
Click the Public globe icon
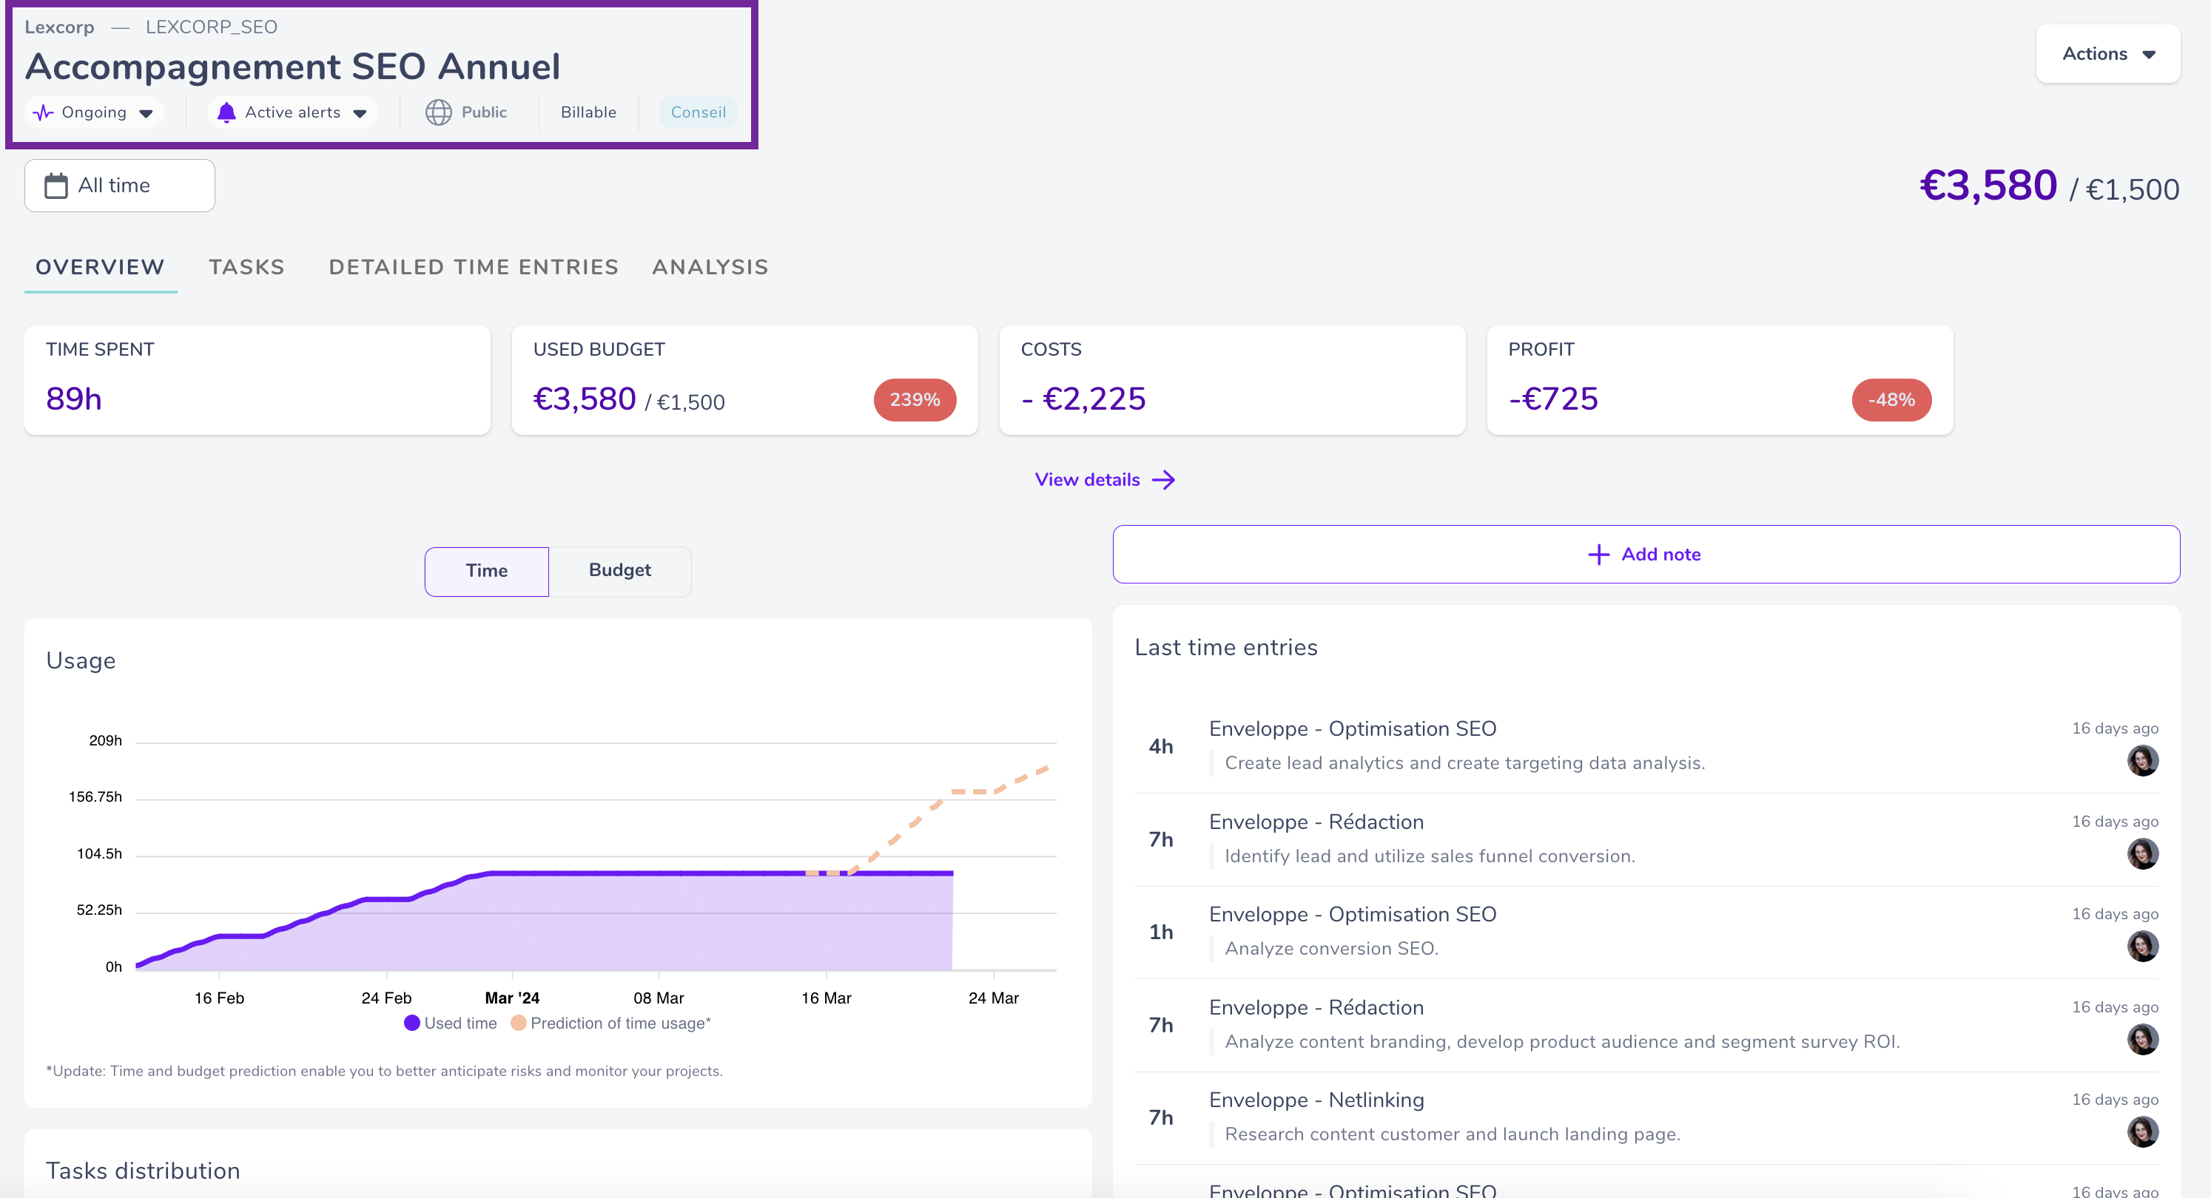tap(439, 112)
